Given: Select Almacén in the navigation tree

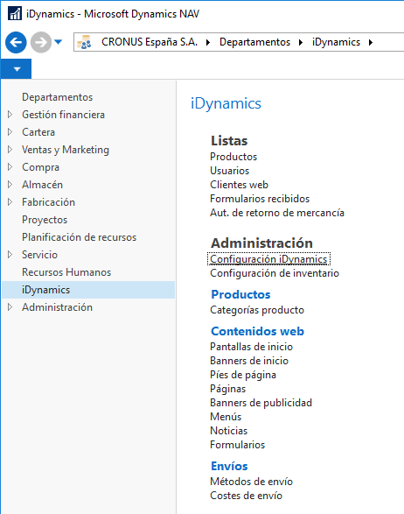Looking at the screenshot, I should pos(42,185).
